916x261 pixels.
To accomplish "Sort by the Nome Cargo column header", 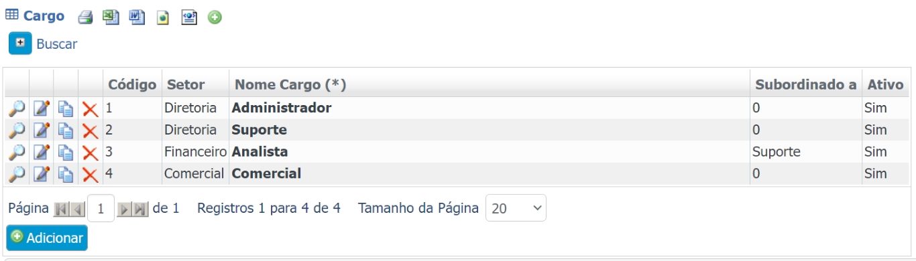I will (289, 85).
